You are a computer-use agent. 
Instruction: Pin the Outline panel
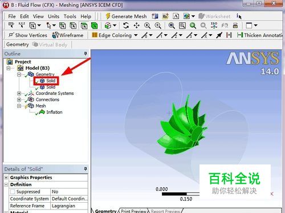(85, 54)
